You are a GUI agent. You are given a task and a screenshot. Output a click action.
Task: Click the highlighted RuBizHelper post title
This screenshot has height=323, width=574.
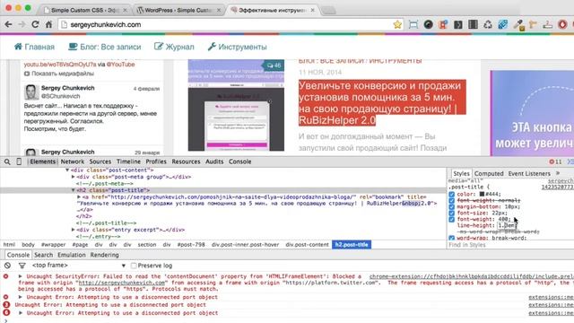pyautogui.click(x=382, y=103)
